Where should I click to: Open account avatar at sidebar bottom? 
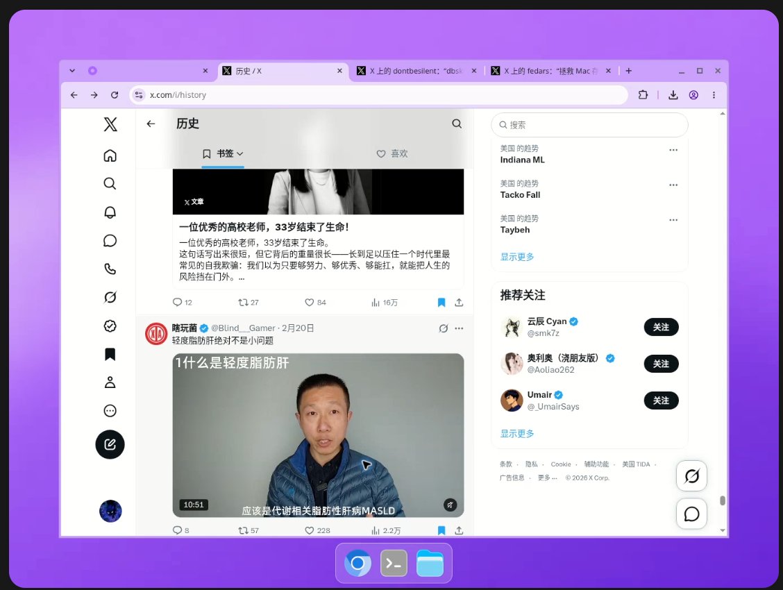tap(110, 511)
